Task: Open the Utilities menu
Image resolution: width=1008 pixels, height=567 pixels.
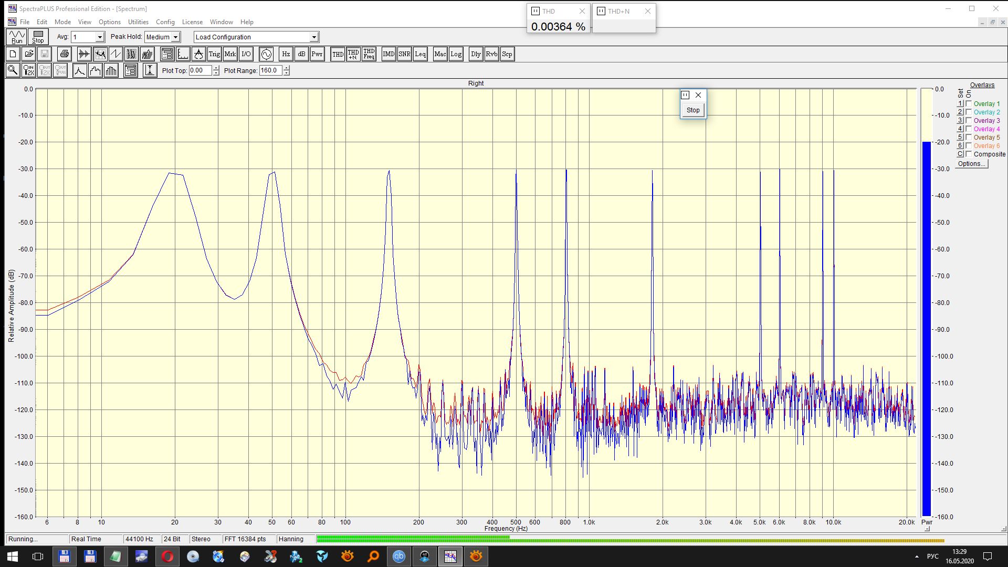Action: pos(138,22)
